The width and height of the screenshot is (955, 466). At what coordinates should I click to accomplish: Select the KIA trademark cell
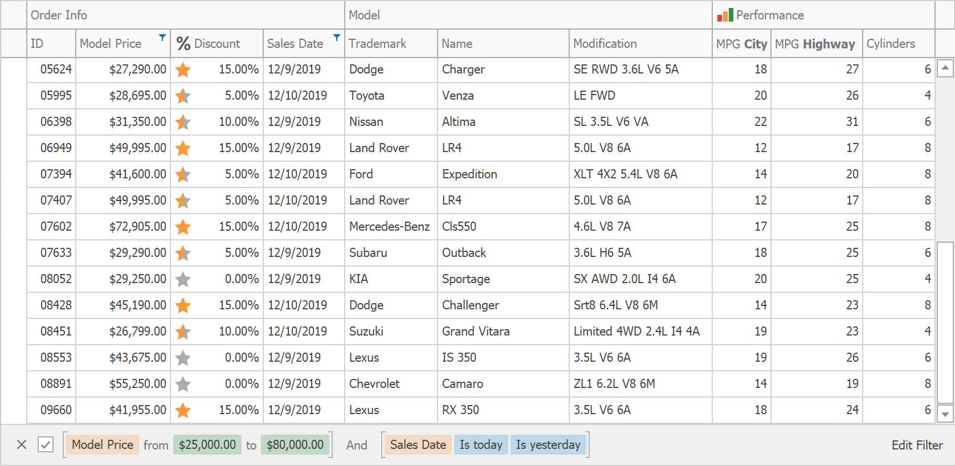(x=391, y=279)
